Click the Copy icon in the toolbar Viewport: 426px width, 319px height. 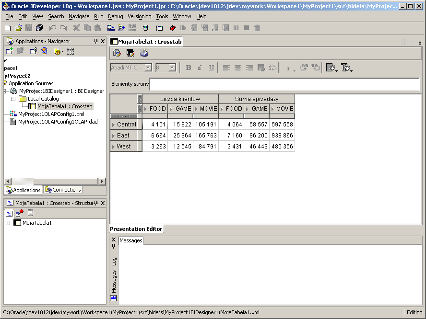click(87, 28)
